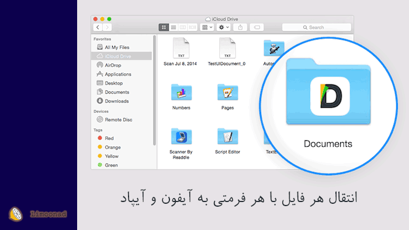Select the Green tag
The height and width of the screenshot is (230, 409).
pyautogui.click(x=122, y=165)
